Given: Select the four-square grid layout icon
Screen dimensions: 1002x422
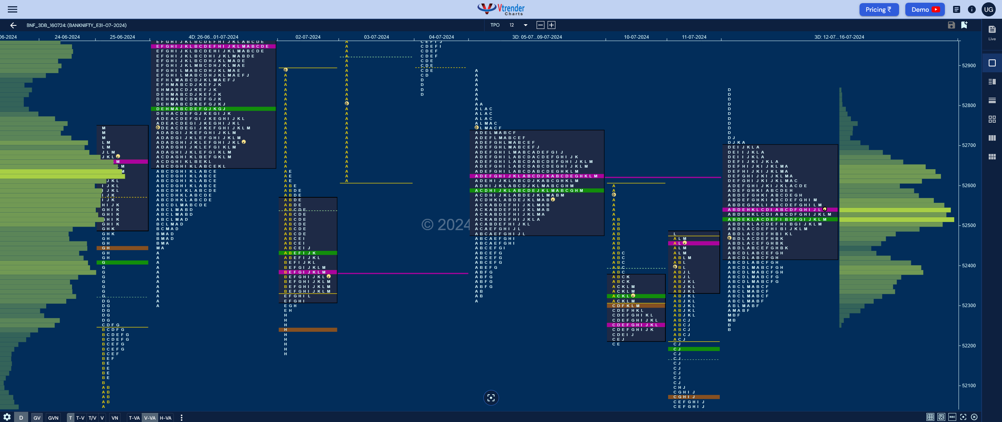Looking at the screenshot, I should click(x=992, y=119).
